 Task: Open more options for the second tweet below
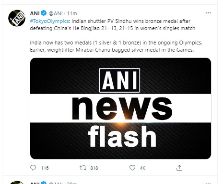pyautogui.click(x=208, y=183)
